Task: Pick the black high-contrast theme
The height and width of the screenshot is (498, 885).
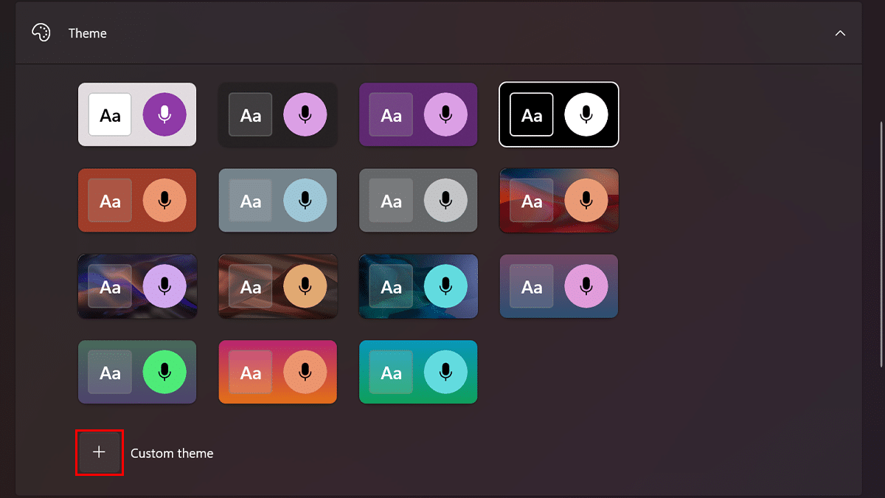Action: pos(559,114)
